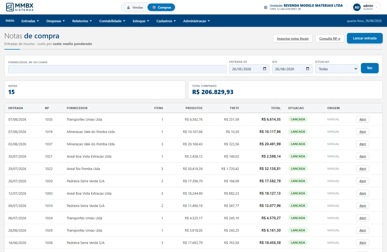Click LANCADA badge of note 1022
Viewport: 387px width, 252px height.
click(298, 169)
